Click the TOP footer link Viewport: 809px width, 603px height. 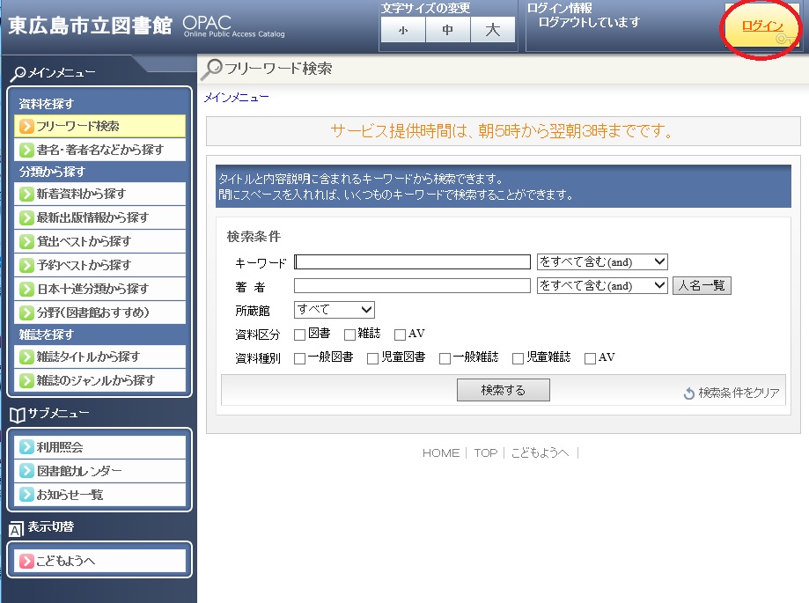[486, 452]
